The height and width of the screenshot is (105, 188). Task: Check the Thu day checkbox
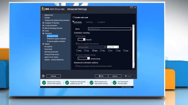[x=101, y=50]
